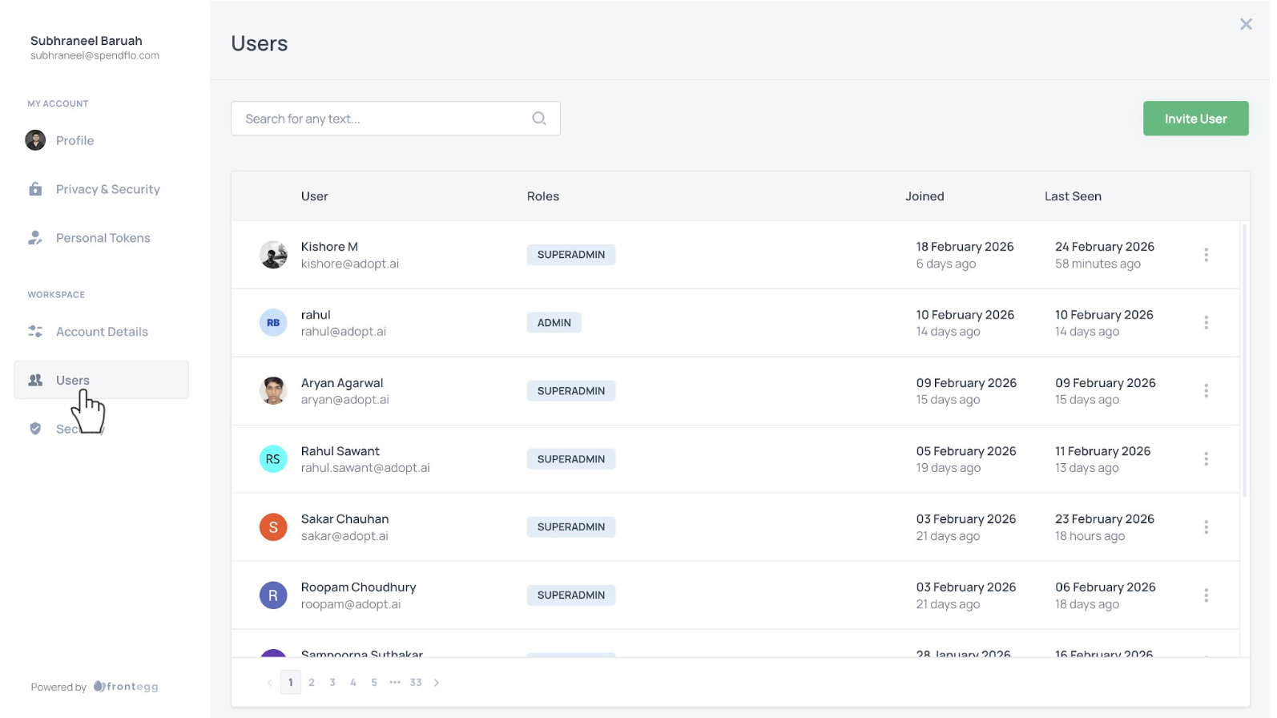
Task: Click Aryan Agarwal's profile avatar
Action: (x=273, y=391)
